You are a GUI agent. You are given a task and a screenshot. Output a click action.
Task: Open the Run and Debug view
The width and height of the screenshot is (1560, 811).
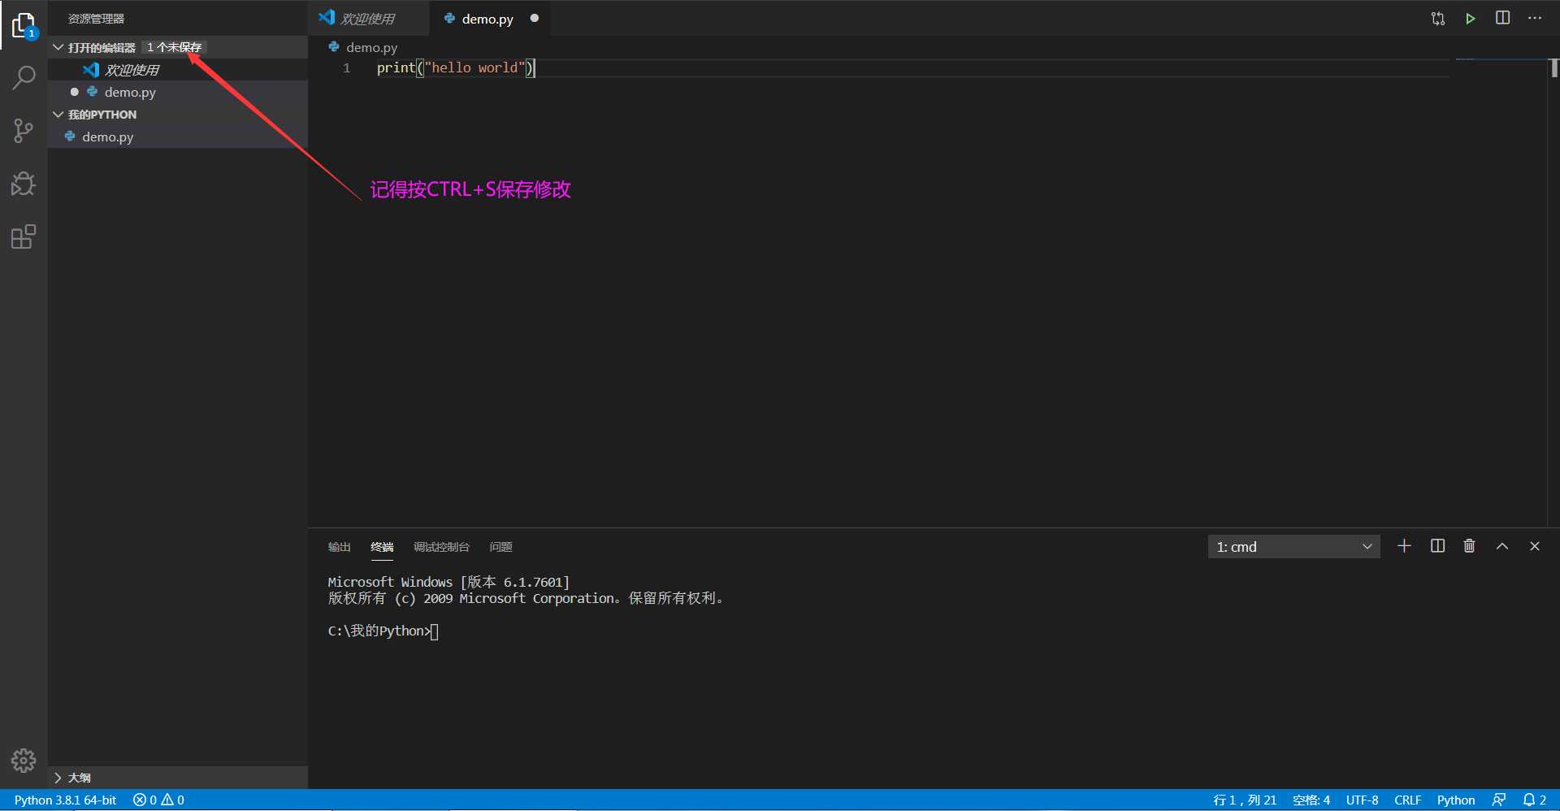[24, 184]
